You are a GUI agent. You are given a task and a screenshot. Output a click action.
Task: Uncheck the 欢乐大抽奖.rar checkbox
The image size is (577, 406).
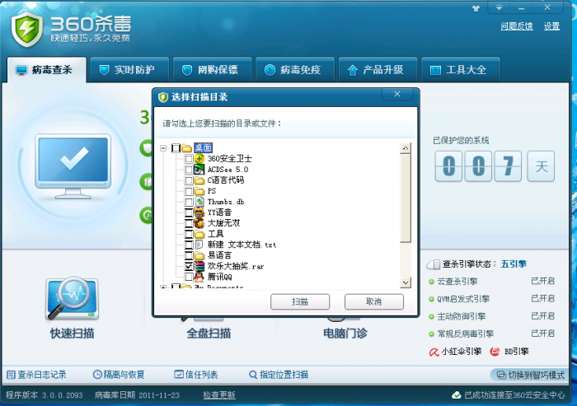189,266
